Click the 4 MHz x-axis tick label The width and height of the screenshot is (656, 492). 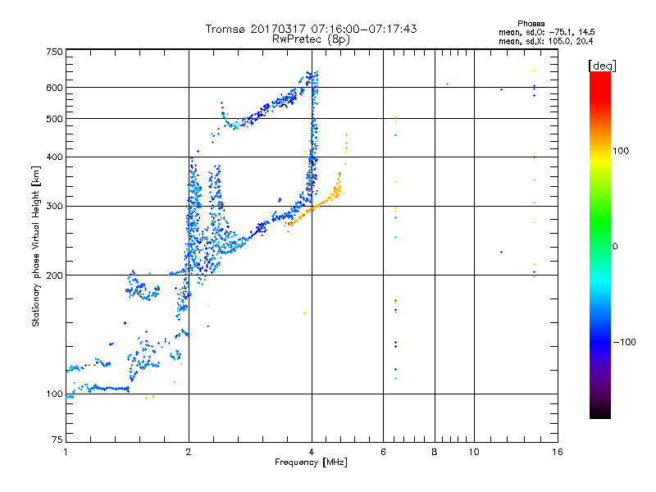312,452
